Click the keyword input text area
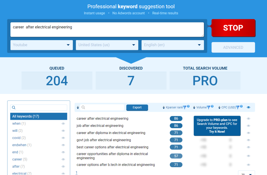267x175 pixels. [x=107, y=30]
